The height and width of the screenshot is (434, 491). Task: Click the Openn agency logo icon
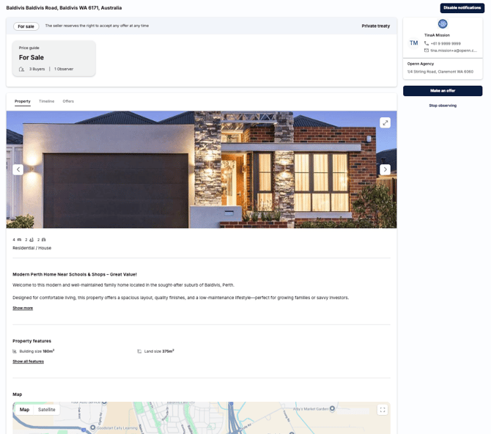click(x=443, y=24)
